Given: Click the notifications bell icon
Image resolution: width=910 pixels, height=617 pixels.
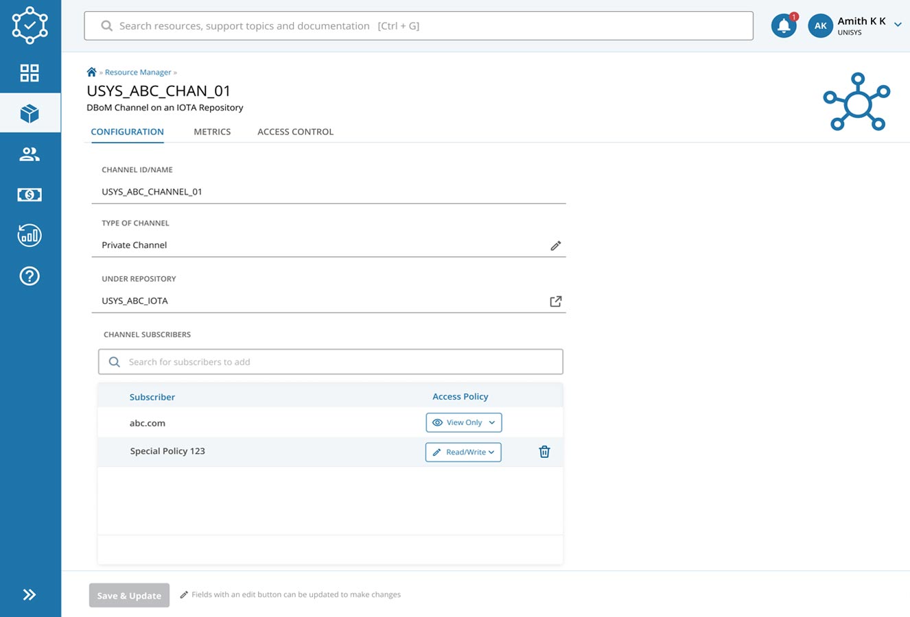Looking at the screenshot, I should point(783,26).
